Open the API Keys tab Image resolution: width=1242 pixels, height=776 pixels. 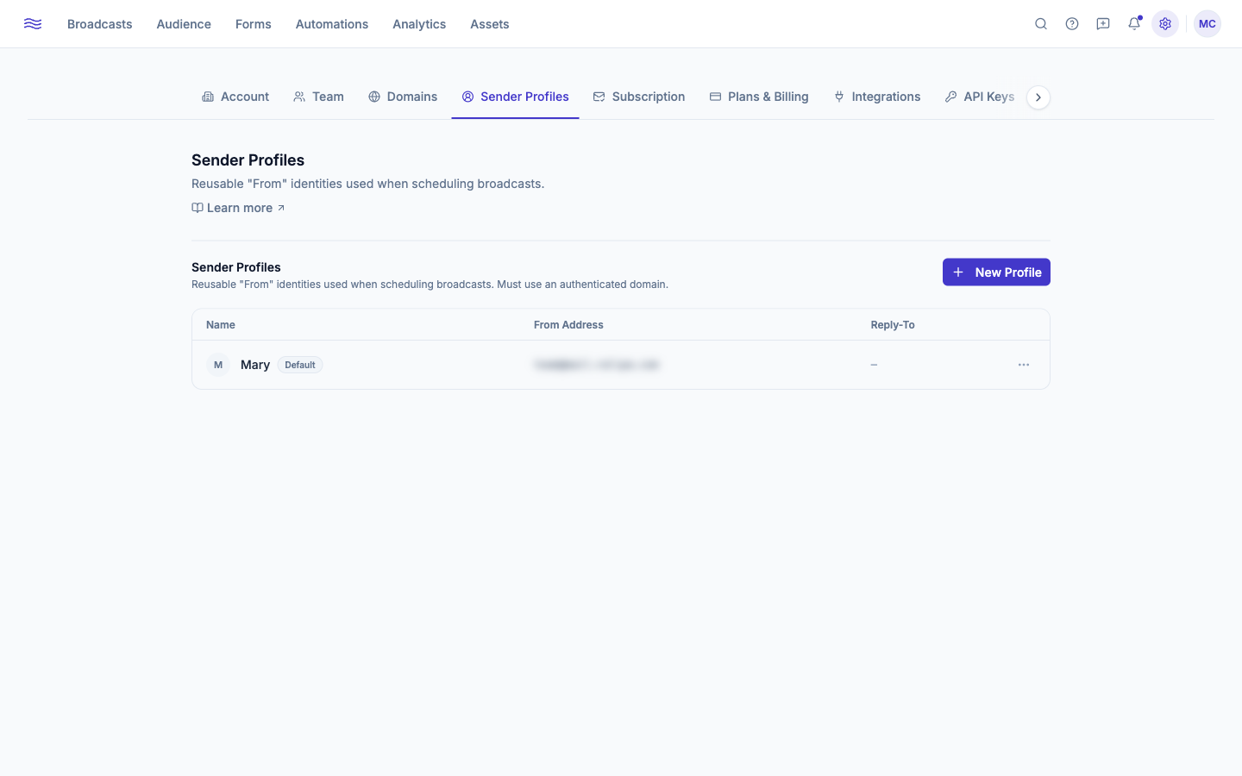[980, 97]
